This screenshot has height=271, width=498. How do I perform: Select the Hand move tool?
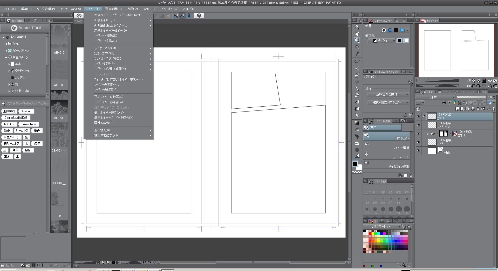pos(357,34)
